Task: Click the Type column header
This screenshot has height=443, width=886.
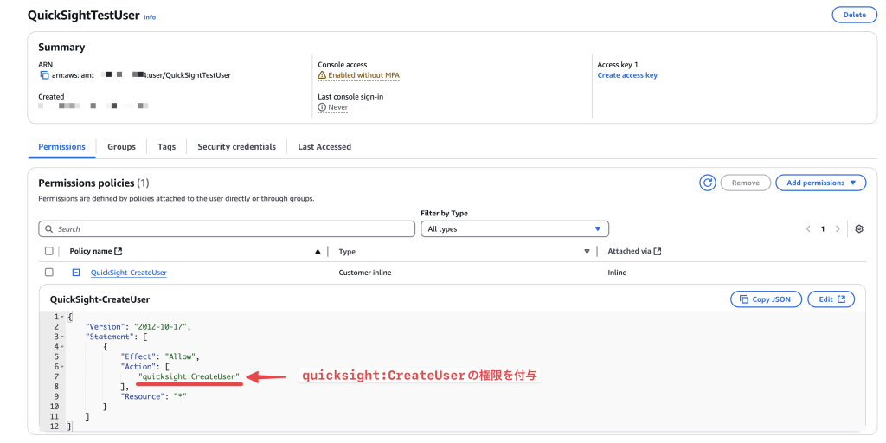Action: click(x=347, y=252)
